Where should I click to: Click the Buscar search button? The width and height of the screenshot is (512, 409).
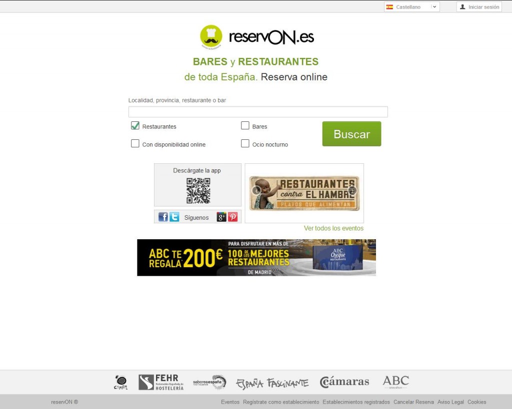pyautogui.click(x=351, y=134)
